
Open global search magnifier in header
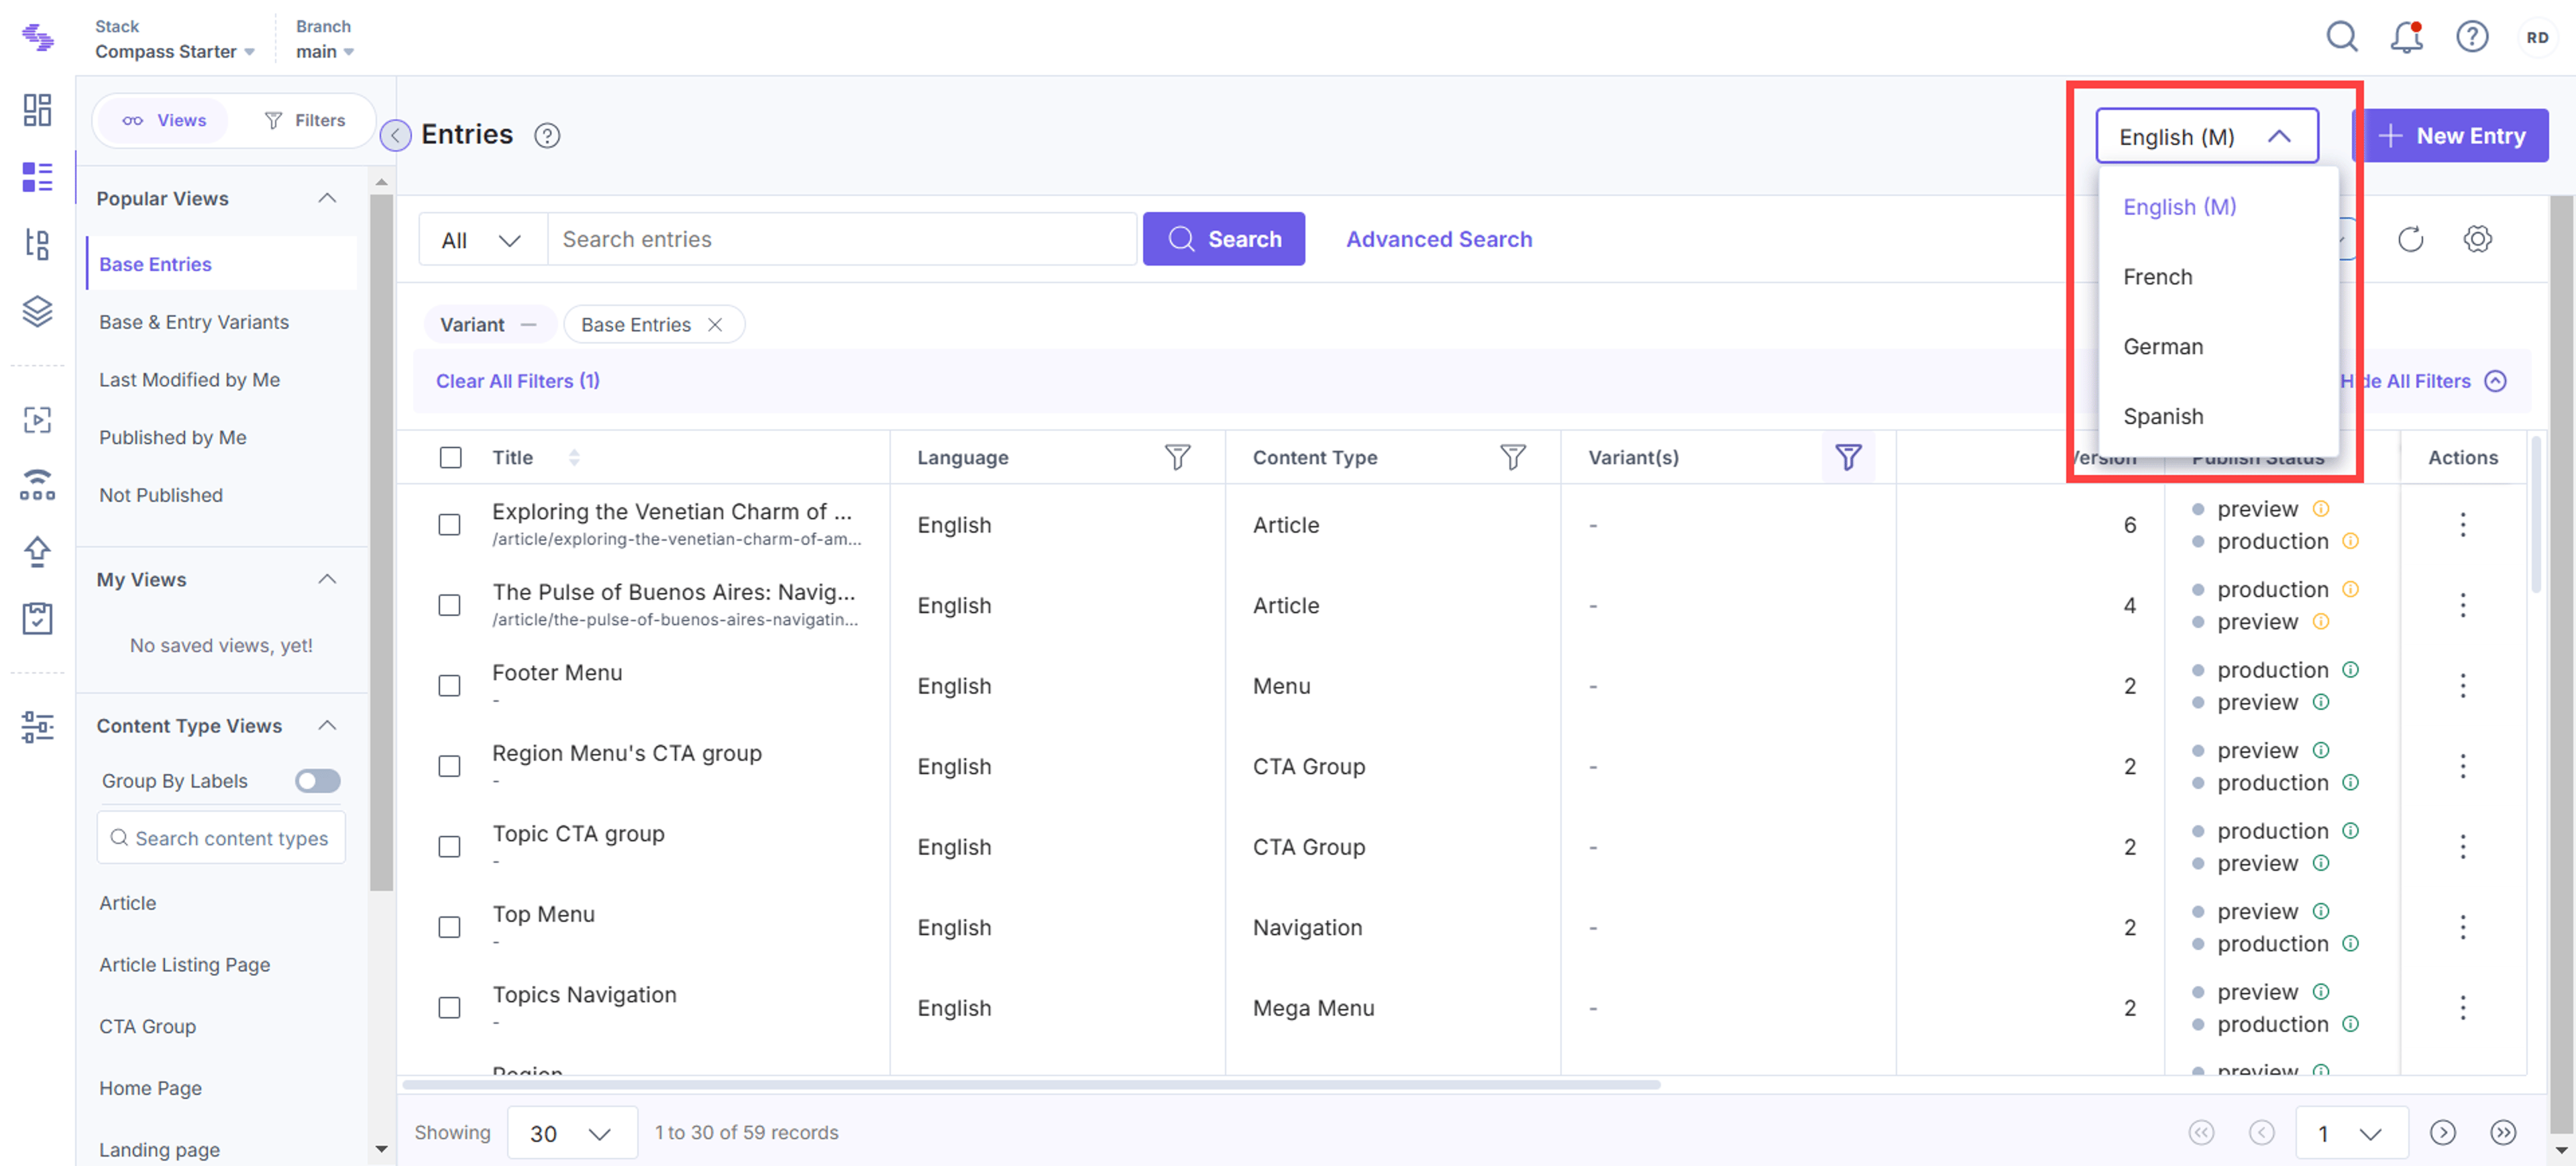(2341, 37)
